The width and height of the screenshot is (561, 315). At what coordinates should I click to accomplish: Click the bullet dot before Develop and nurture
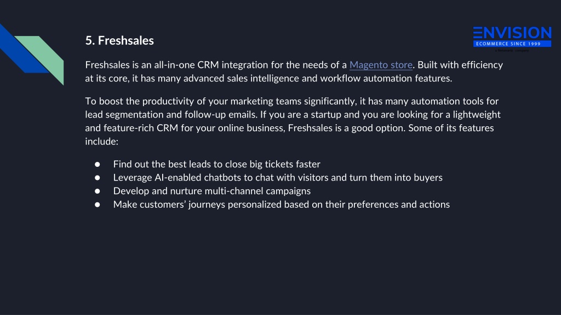98,191
